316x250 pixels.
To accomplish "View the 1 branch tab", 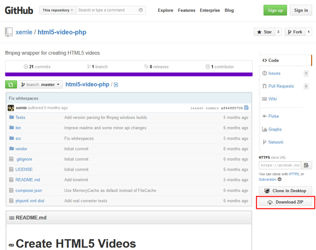I will pos(97,67).
